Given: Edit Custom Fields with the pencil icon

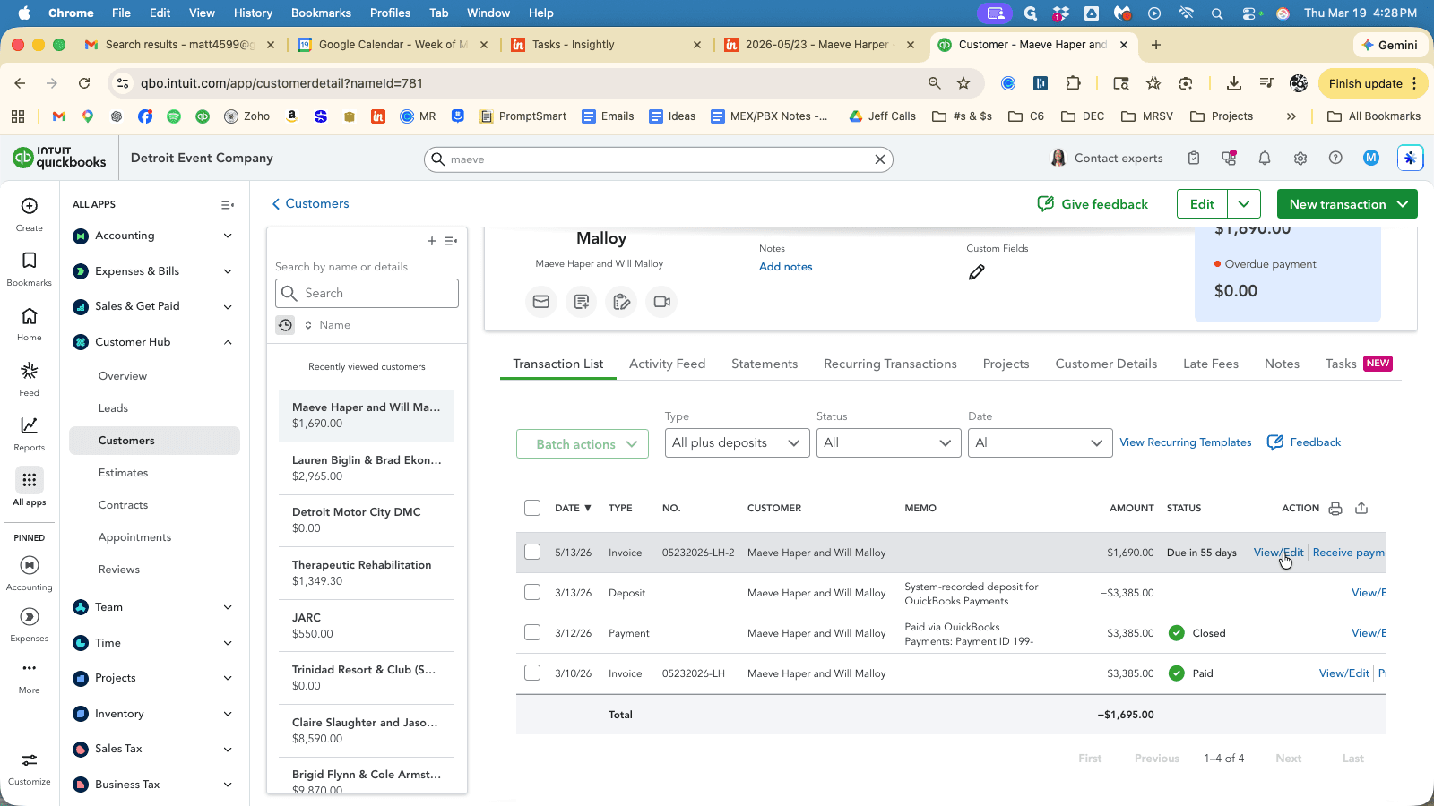Looking at the screenshot, I should click(x=977, y=272).
